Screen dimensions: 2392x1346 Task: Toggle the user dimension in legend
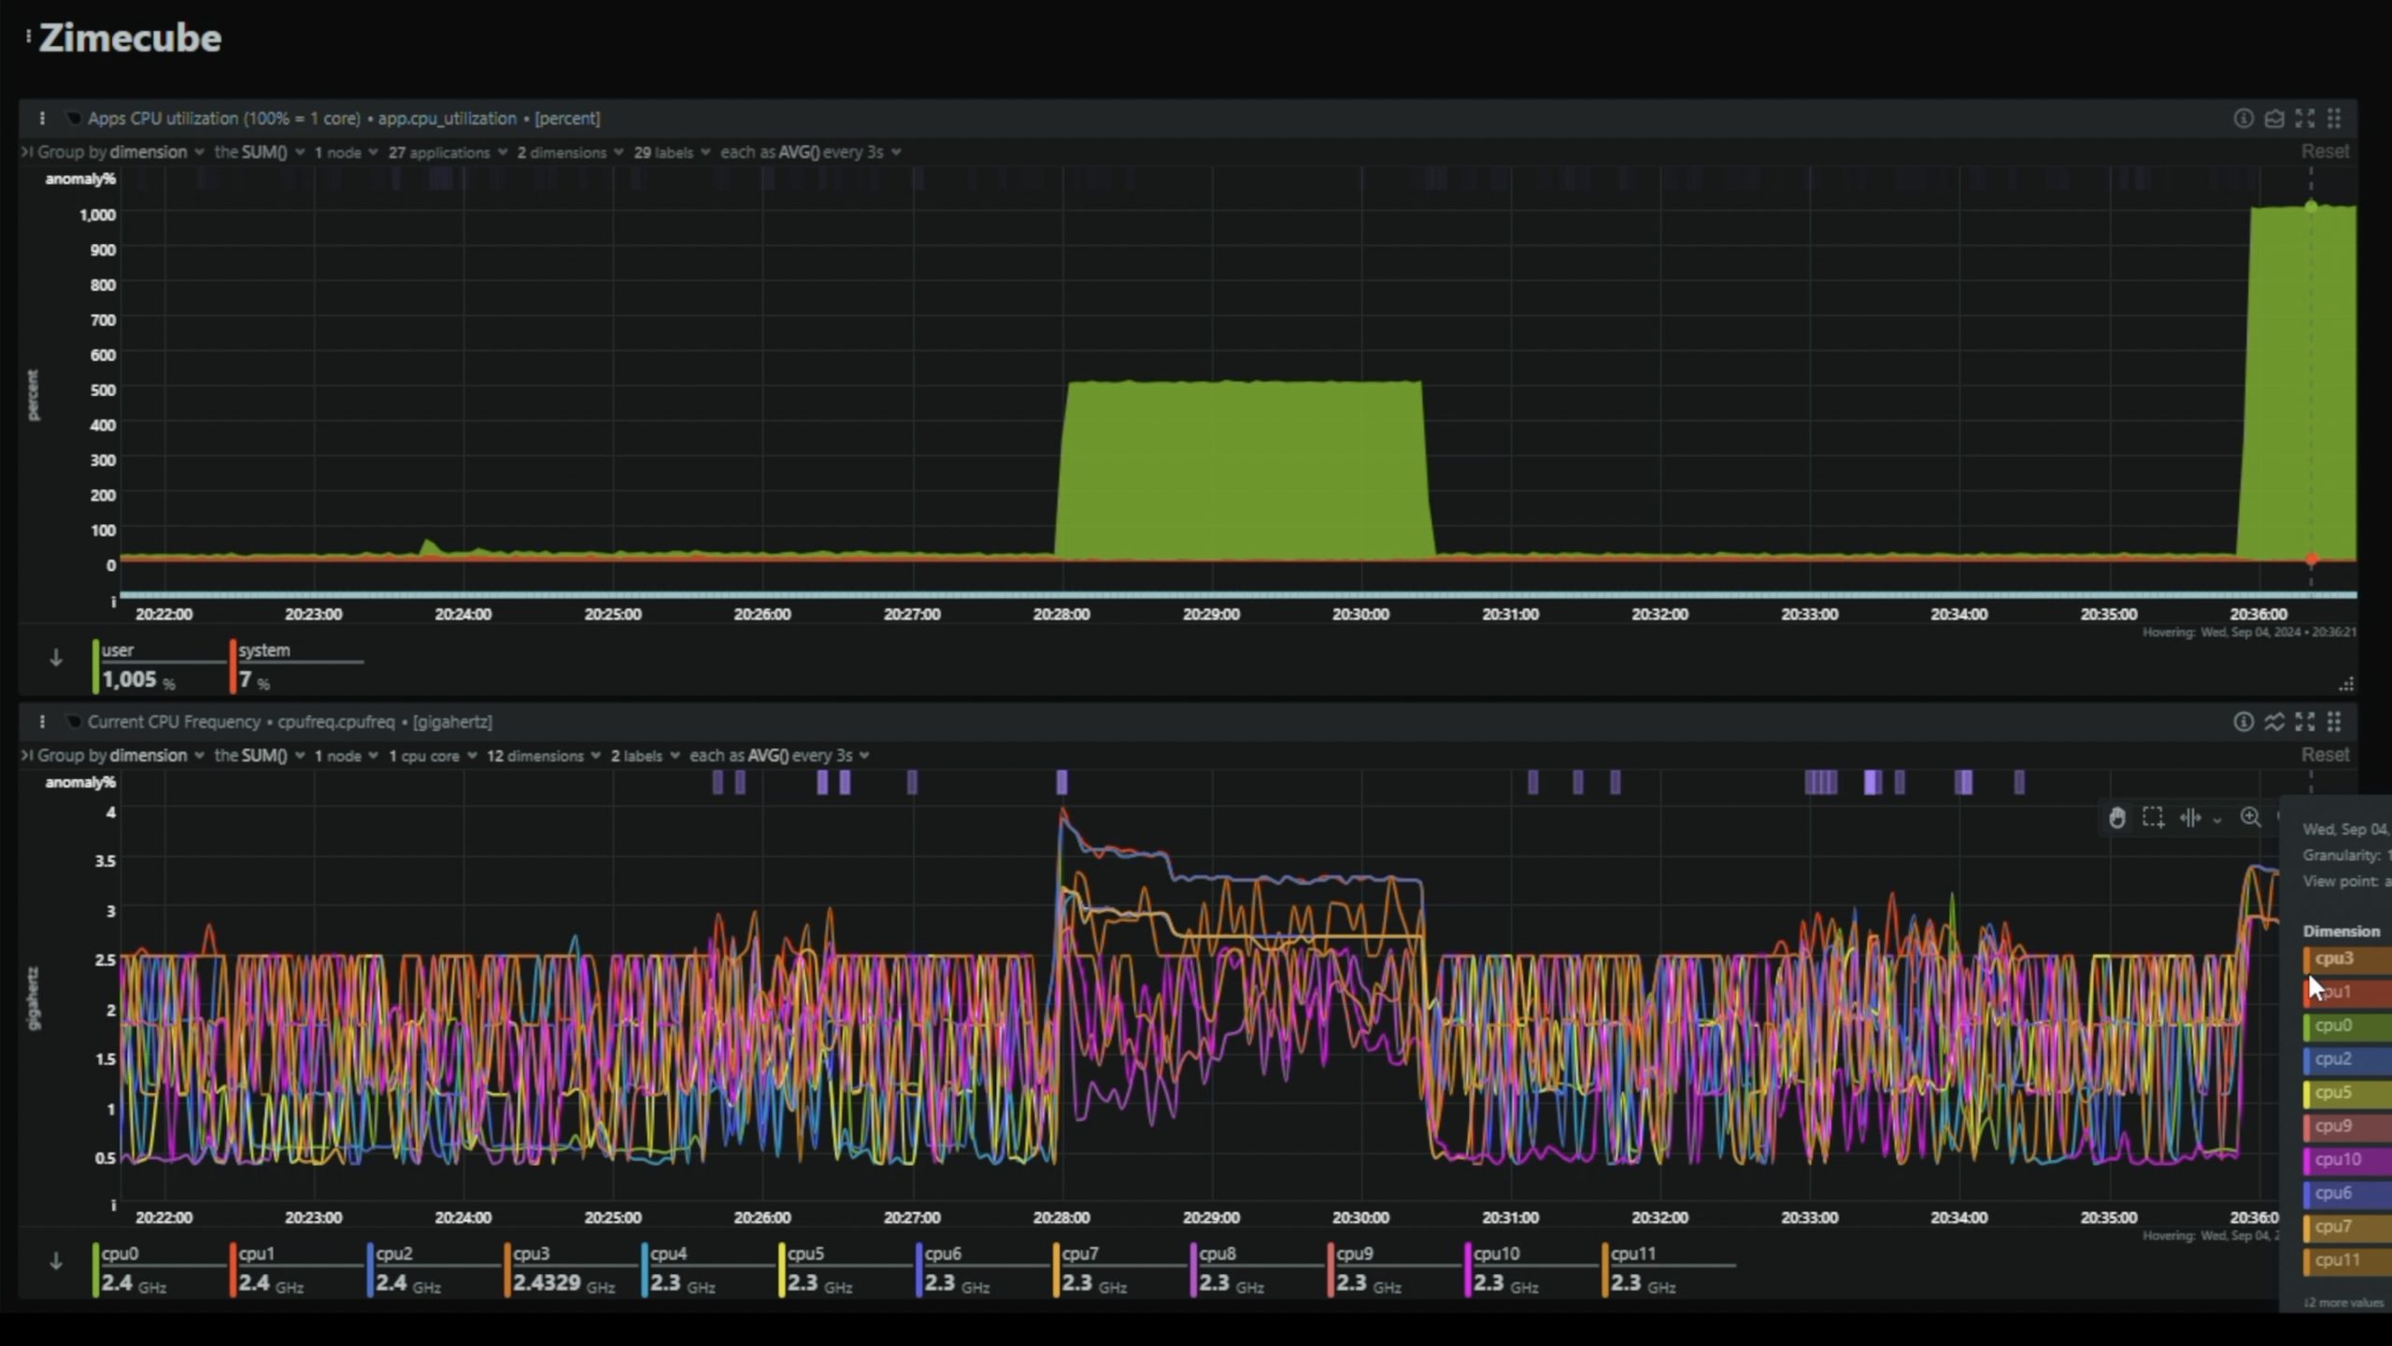tap(118, 650)
